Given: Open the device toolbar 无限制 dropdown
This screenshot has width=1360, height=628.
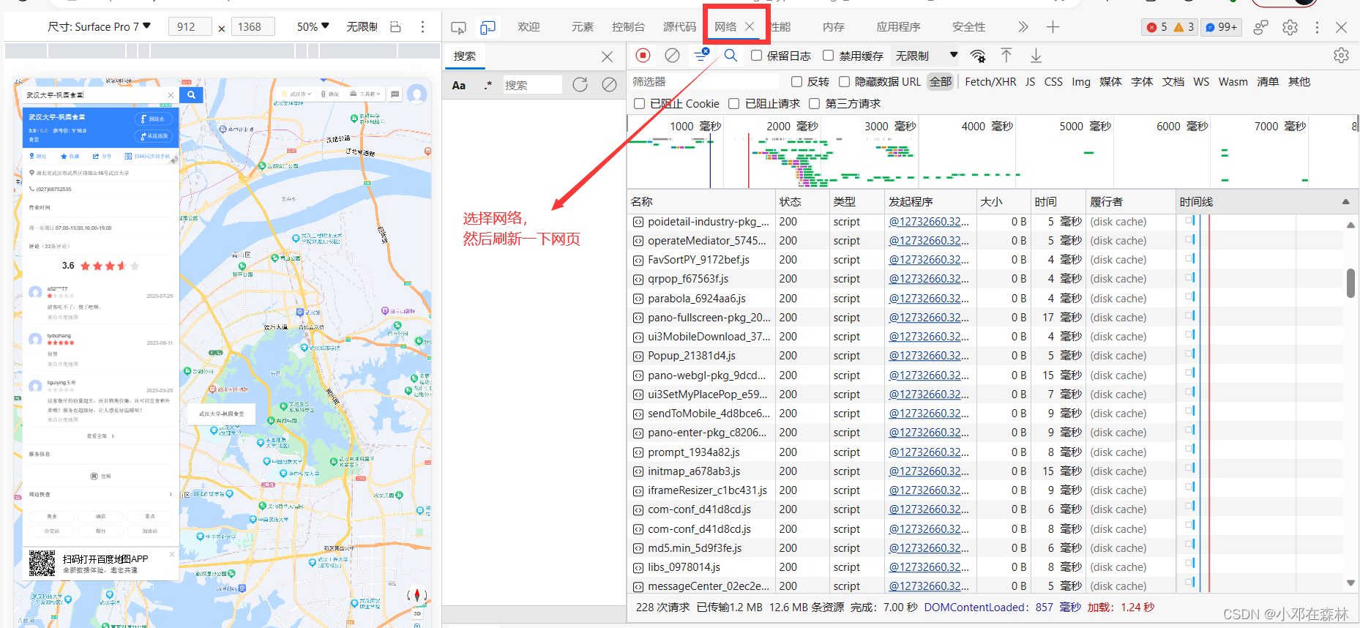Looking at the screenshot, I should (362, 27).
